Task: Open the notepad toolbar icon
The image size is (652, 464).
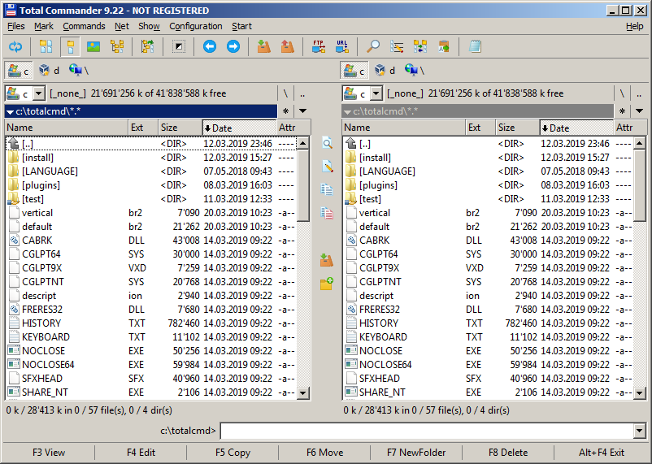Action: click(475, 46)
